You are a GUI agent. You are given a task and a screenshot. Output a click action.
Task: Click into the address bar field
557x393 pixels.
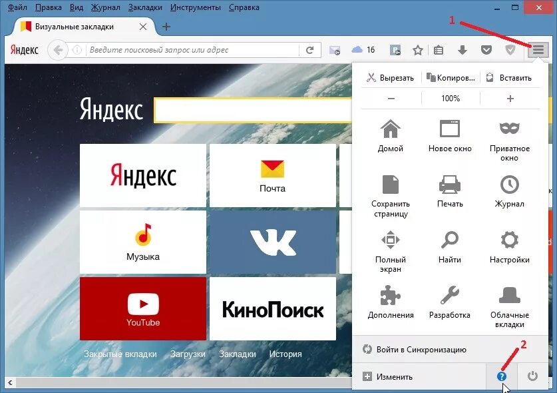click(194, 50)
